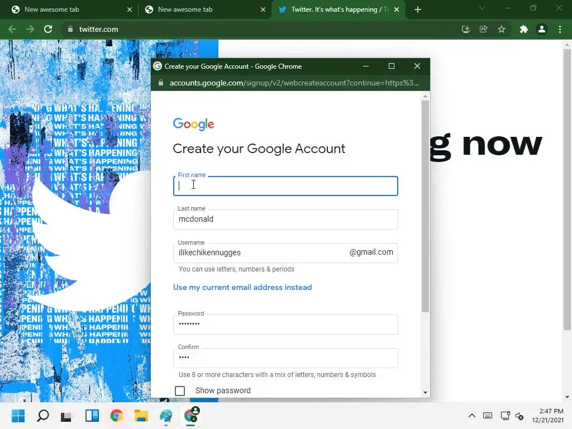Click Use my current email address instead
This screenshot has width=572, height=429.
(242, 287)
